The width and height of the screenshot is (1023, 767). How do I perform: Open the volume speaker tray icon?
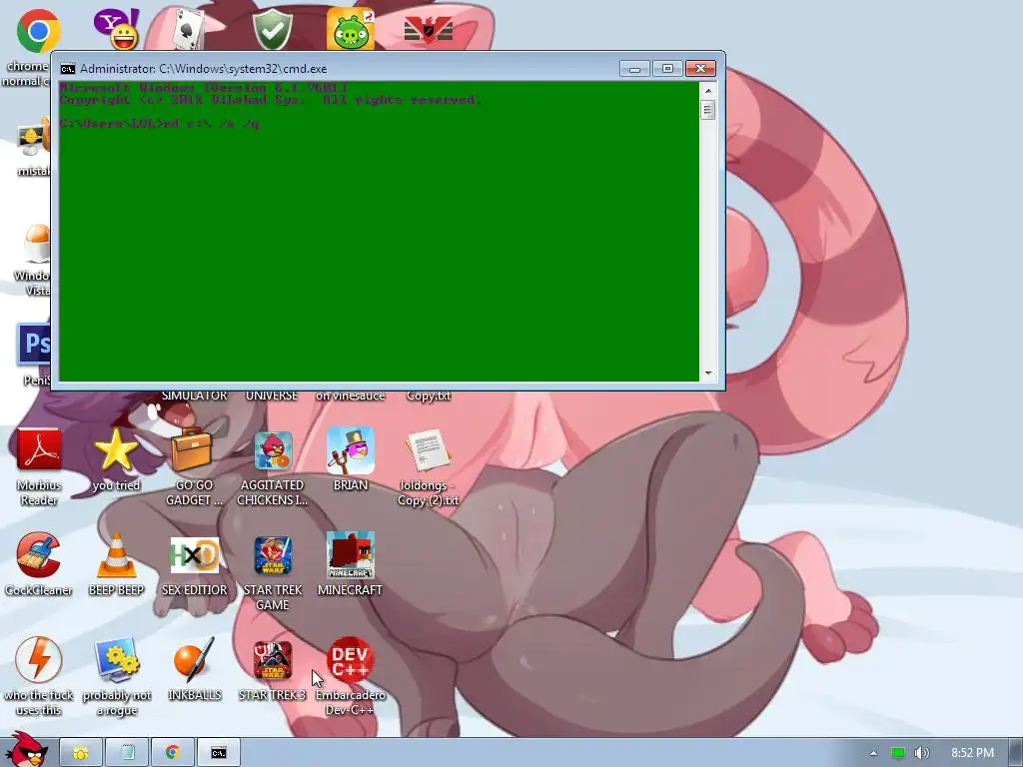(x=921, y=753)
